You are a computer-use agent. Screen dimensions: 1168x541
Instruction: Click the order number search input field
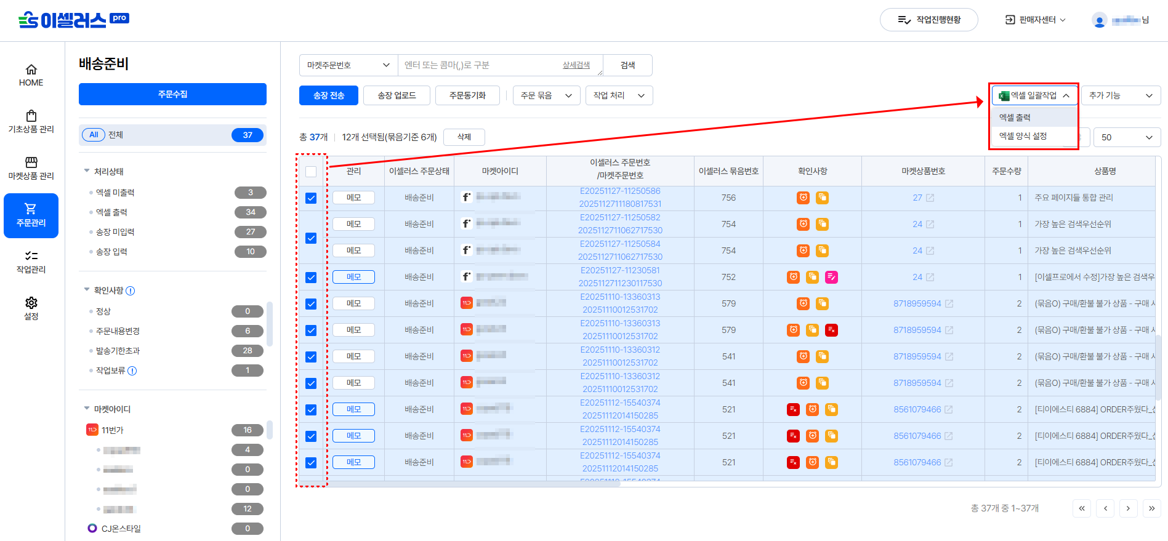(x=480, y=65)
